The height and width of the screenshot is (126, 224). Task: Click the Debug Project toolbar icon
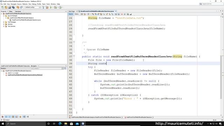55,7
